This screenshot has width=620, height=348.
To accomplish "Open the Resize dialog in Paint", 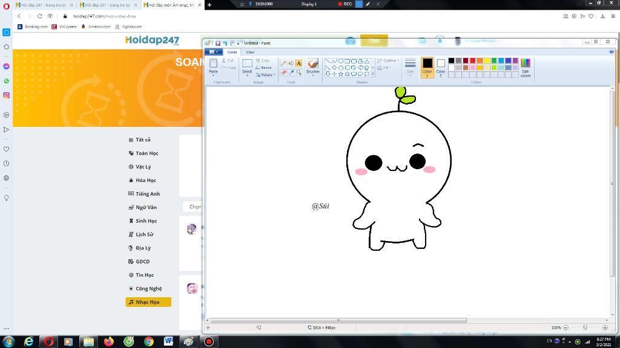I will point(264,68).
